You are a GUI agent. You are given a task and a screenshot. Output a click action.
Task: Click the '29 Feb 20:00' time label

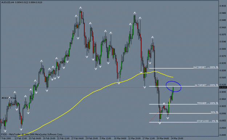(92, 139)
